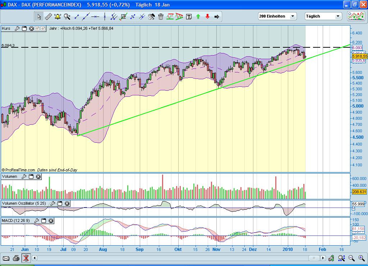Click the green up arrow tool
Screen dimensions: 368x266
pos(199,16)
